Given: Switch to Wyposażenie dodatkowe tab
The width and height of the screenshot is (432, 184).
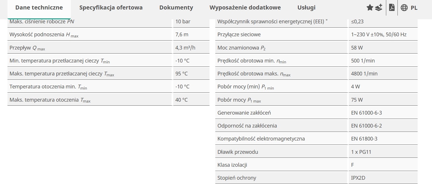Looking at the screenshot, I should (245, 7).
